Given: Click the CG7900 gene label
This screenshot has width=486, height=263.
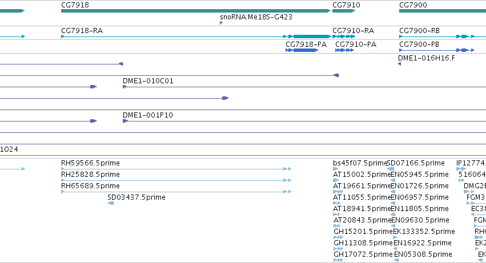Looking at the screenshot, I should click(x=413, y=5).
